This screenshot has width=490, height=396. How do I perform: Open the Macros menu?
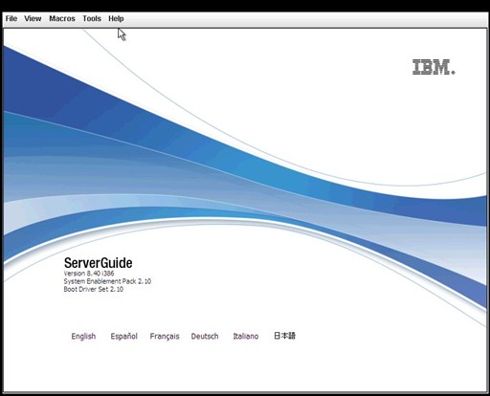62,19
